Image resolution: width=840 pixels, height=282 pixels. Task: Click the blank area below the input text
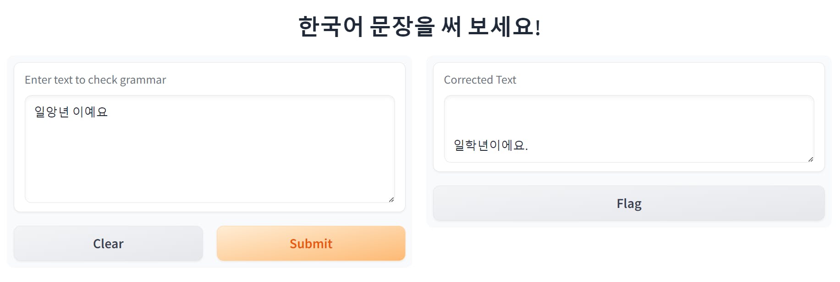209,165
